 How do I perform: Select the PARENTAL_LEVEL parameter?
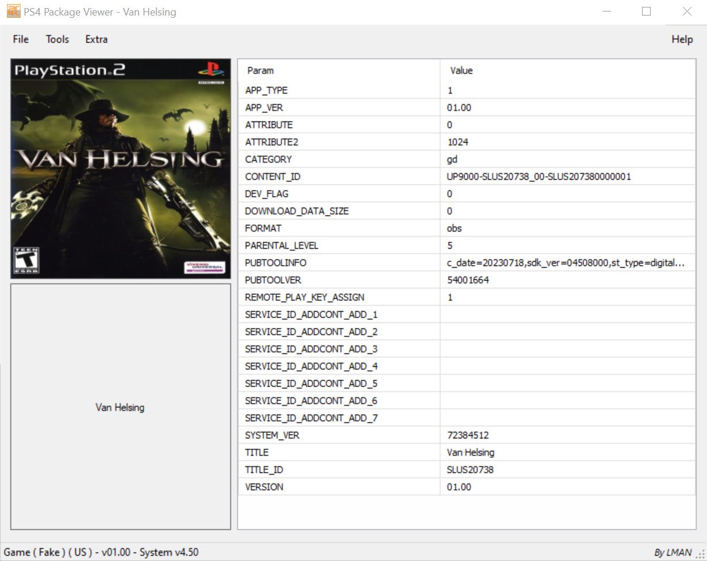[x=339, y=245]
